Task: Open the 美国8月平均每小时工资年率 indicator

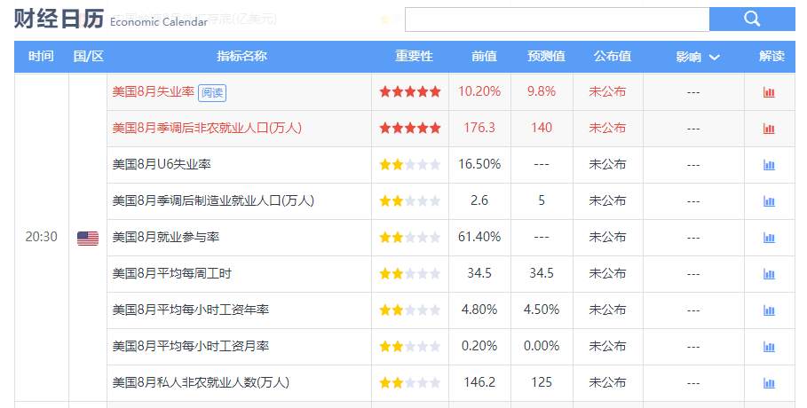Action: coord(190,310)
